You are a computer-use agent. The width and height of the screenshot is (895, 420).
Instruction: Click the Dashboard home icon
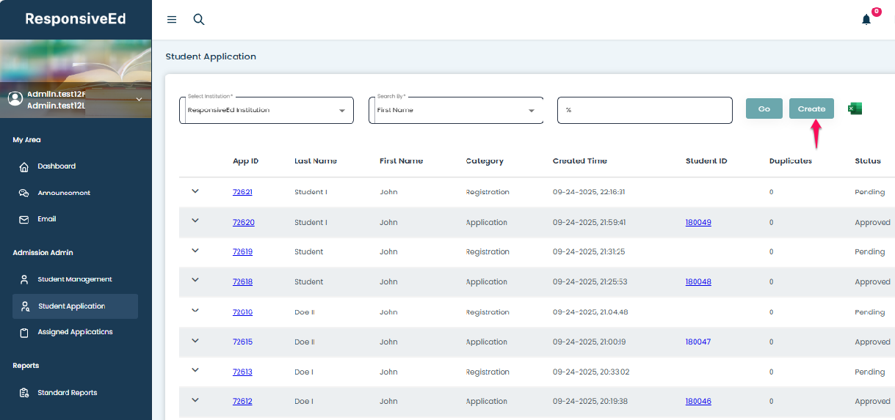click(x=23, y=166)
